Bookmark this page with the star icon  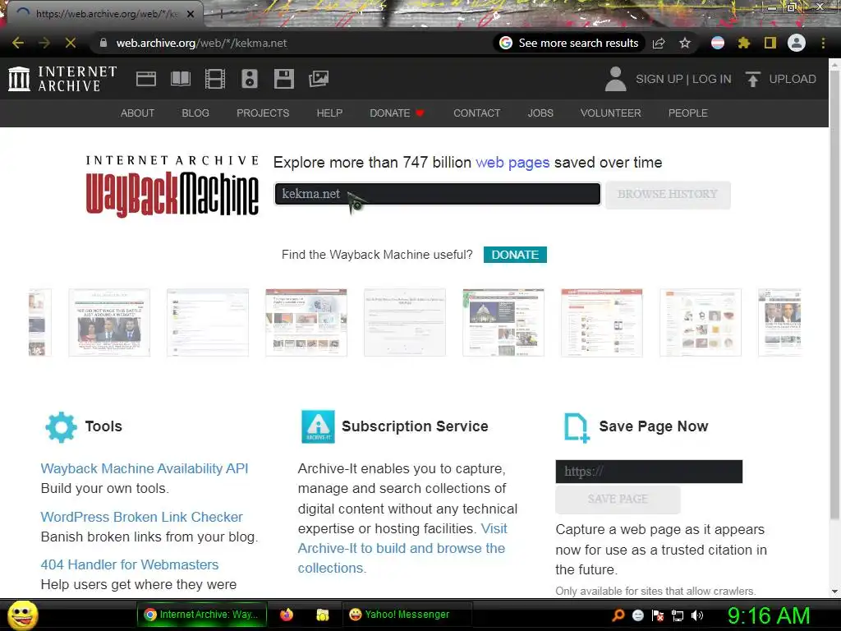pos(685,43)
